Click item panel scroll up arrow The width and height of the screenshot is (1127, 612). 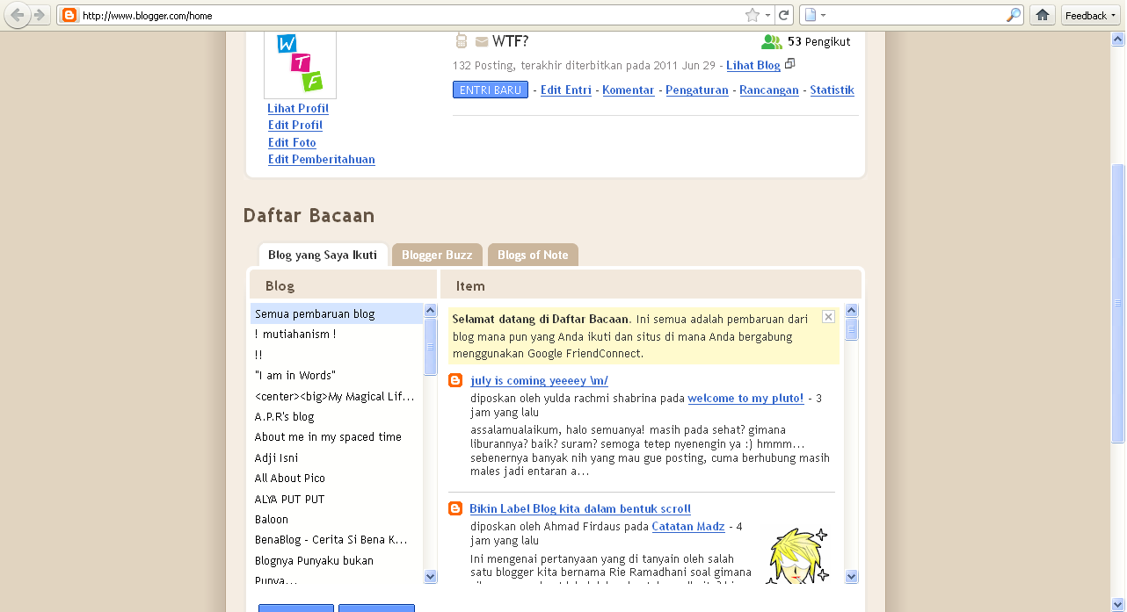click(851, 310)
